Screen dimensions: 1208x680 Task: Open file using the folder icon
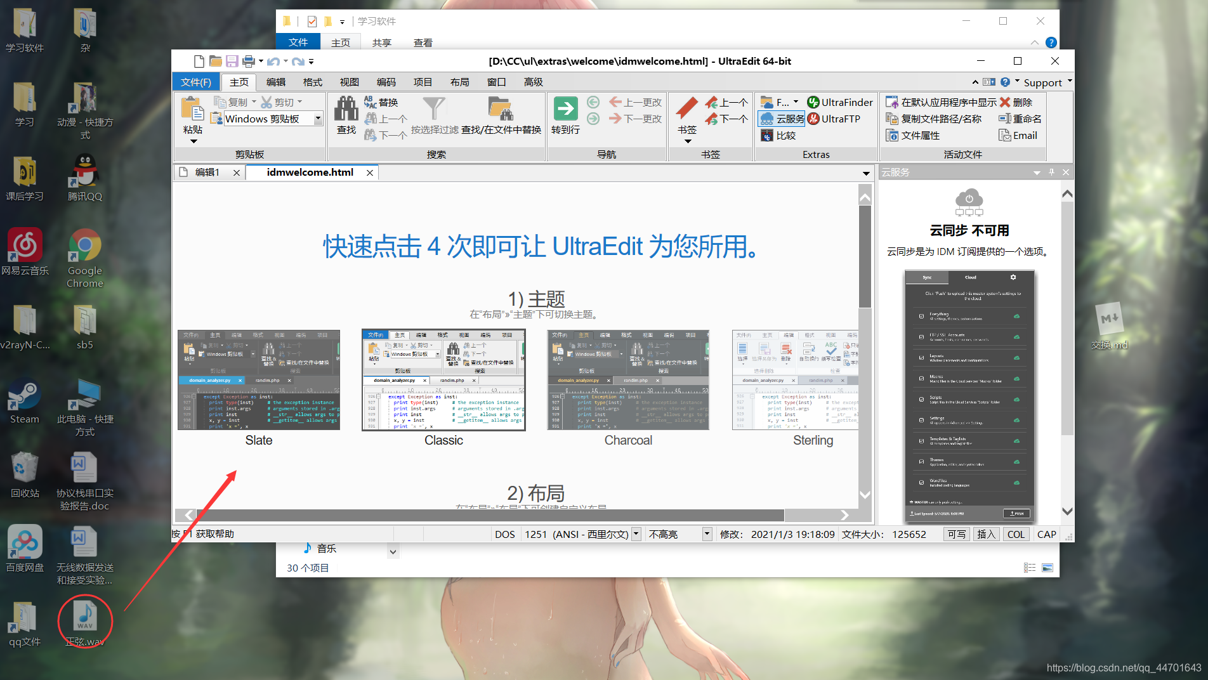point(216,62)
